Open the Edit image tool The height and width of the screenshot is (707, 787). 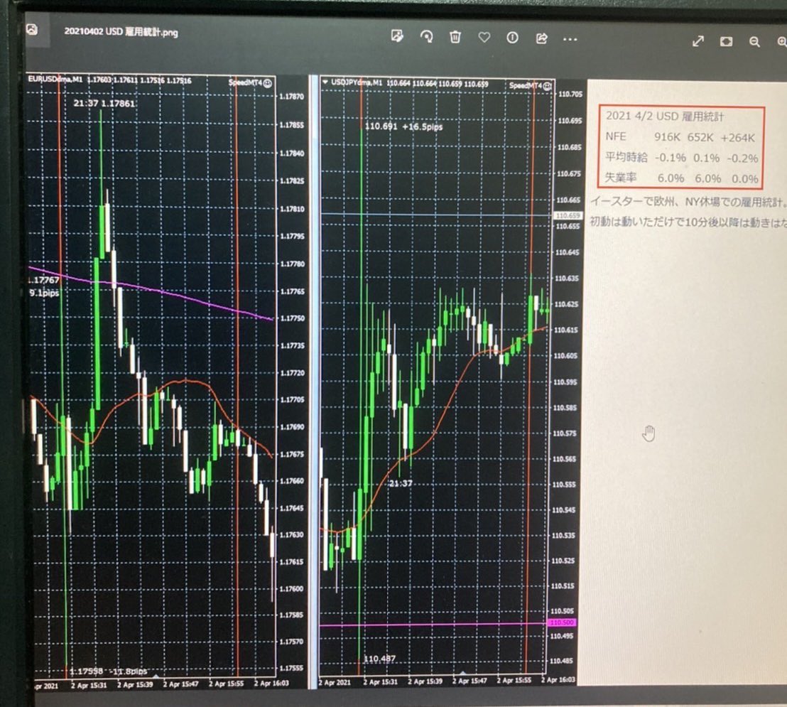coord(397,36)
